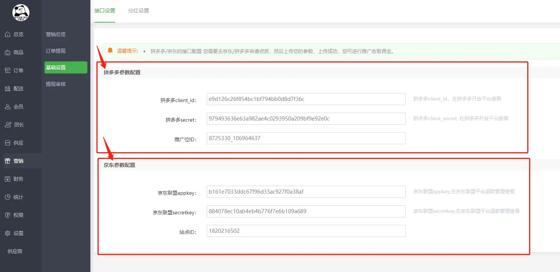Click the 推广位ID input field
560x272 pixels.
tap(306, 138)
